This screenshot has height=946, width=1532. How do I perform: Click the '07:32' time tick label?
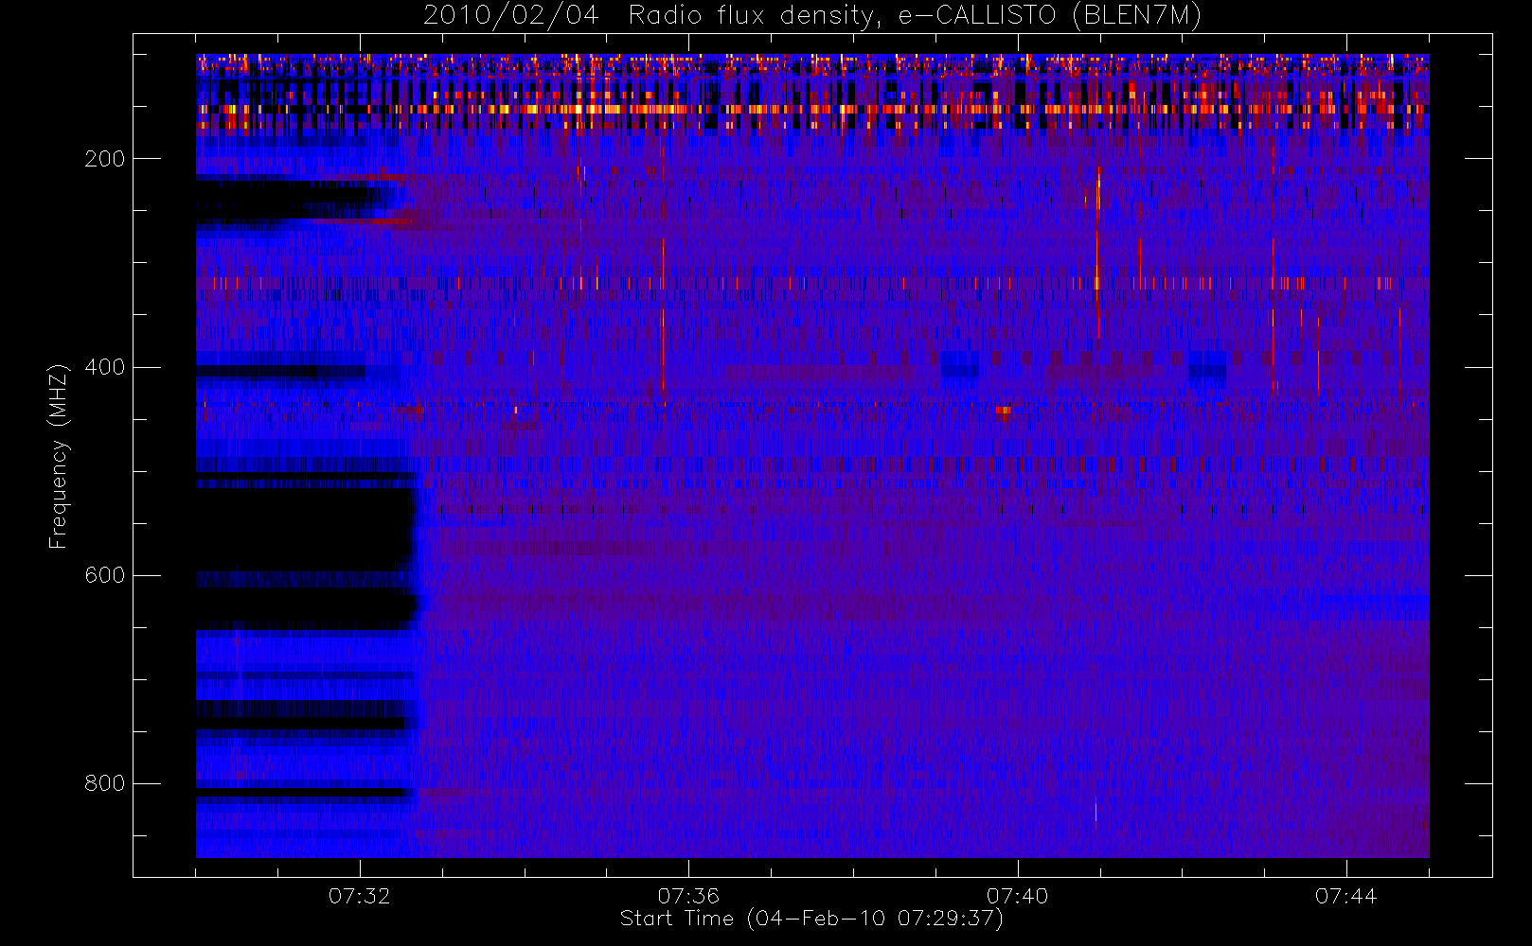click(360, 896)
